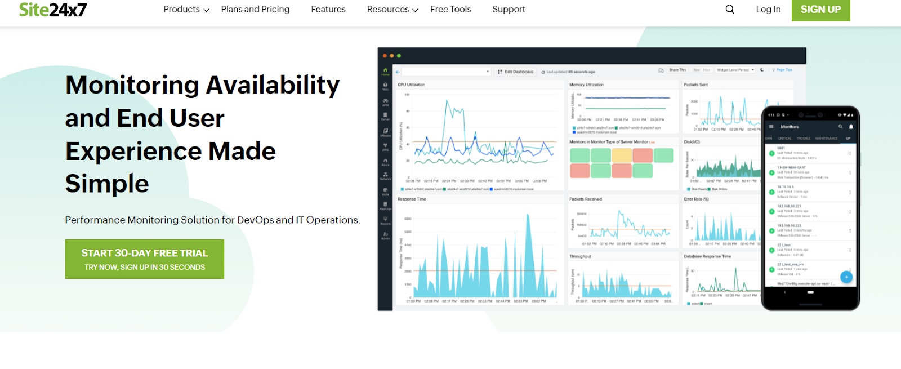Expand the Resources menu
901x369 pixels.
click(x=392, y=9)
